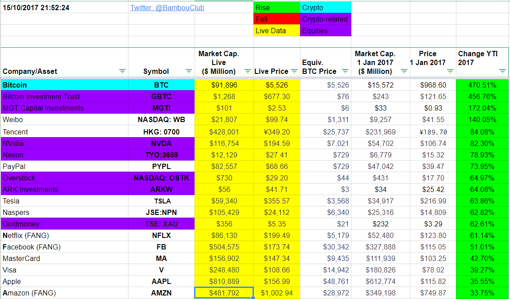The width and height of the screenshot is (510, 299).
Task: Open the Twitter: @BambouClub link
Action: 167,8
